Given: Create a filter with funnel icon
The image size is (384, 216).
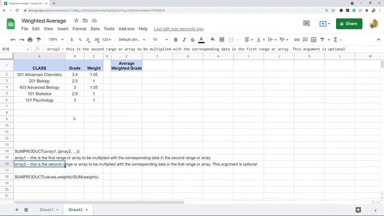Looking at the screenshot, I should click(x=322, y=40).
